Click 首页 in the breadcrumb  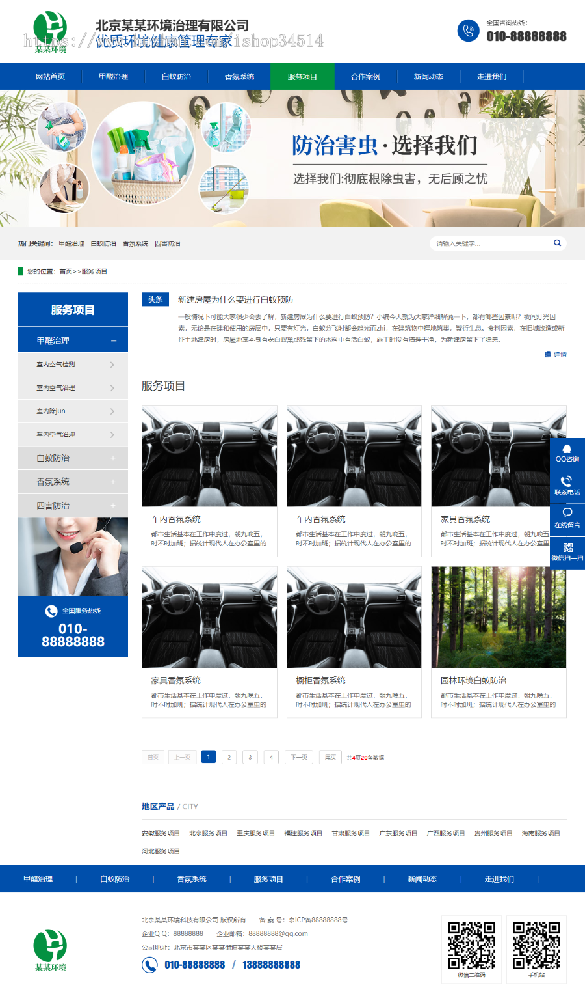pos(66,271)
